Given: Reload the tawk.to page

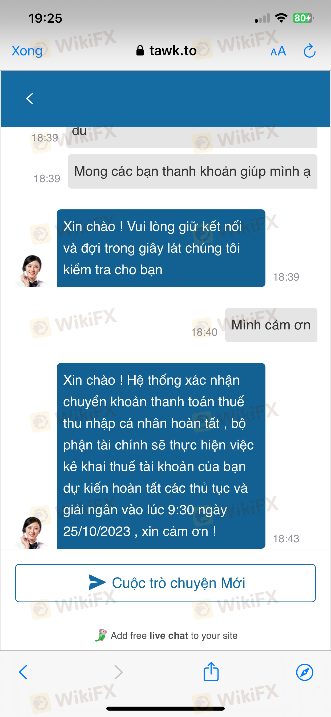Looking at the screenshot, I should coord(309,51).
